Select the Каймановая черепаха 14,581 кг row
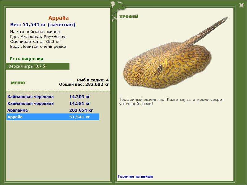This screenshot has width=247, height=185. pyautogui.click(x=53, y=104)
